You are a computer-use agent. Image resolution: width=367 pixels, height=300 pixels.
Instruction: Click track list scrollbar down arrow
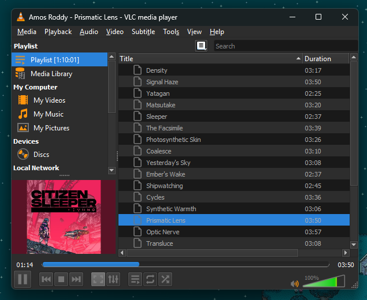(x=354, y=245)
